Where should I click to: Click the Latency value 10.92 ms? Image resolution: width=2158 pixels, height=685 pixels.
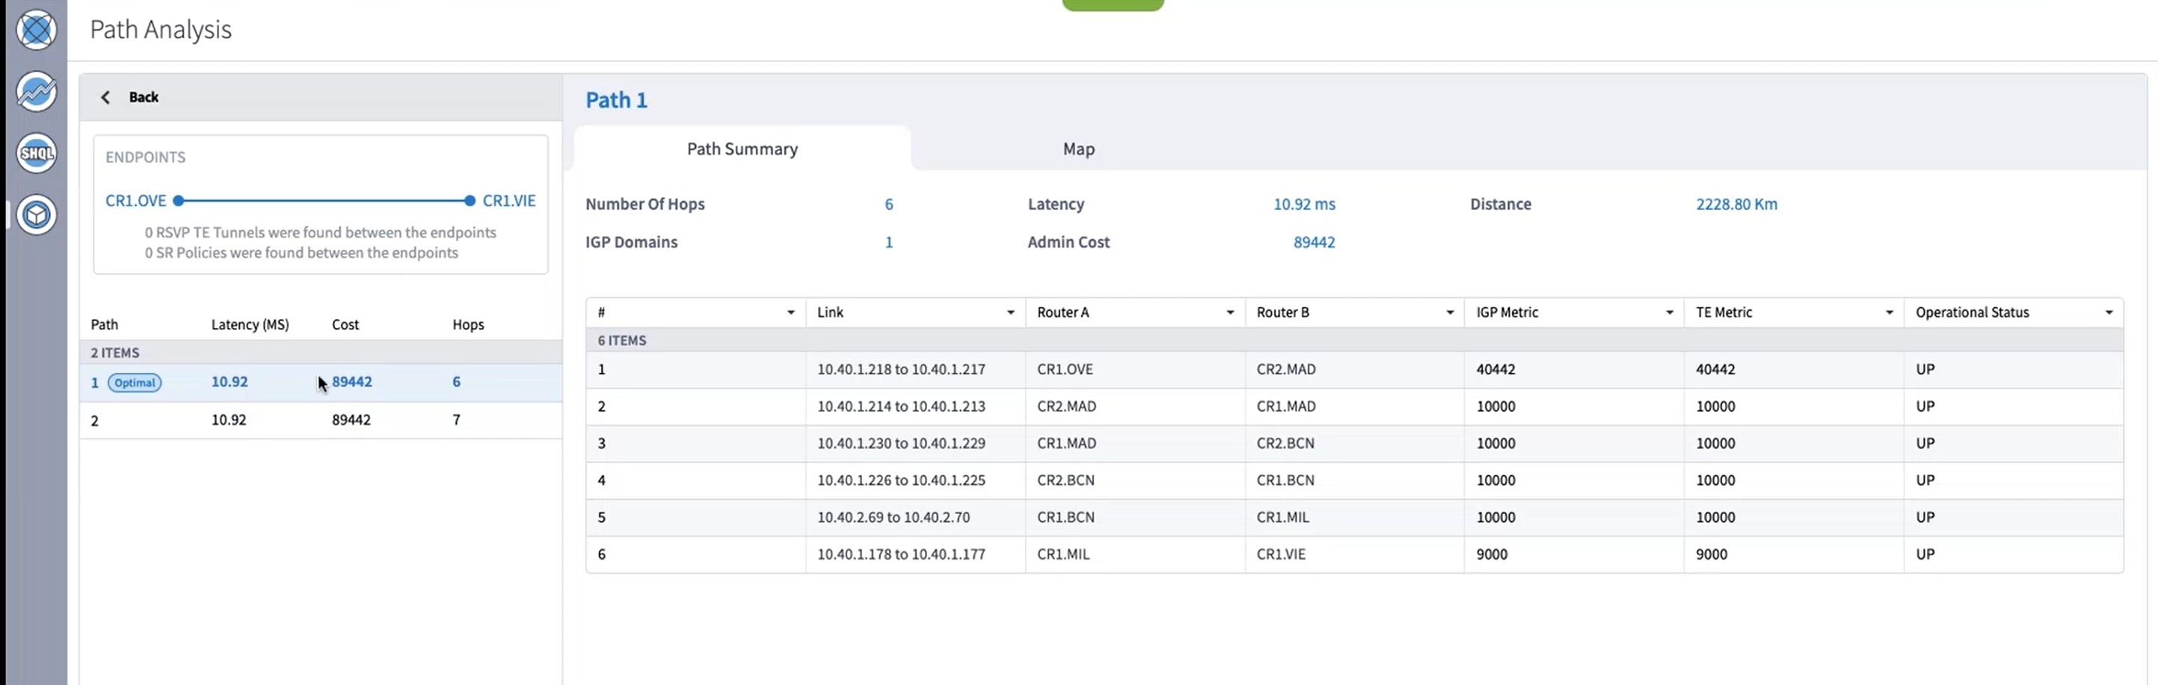point(1304,204)
